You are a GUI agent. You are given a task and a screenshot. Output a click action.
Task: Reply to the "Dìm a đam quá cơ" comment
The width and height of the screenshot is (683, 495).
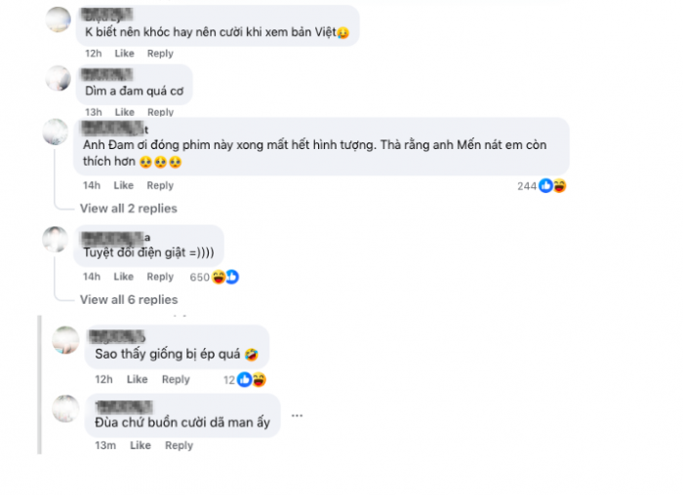click(x=160, y=112)
